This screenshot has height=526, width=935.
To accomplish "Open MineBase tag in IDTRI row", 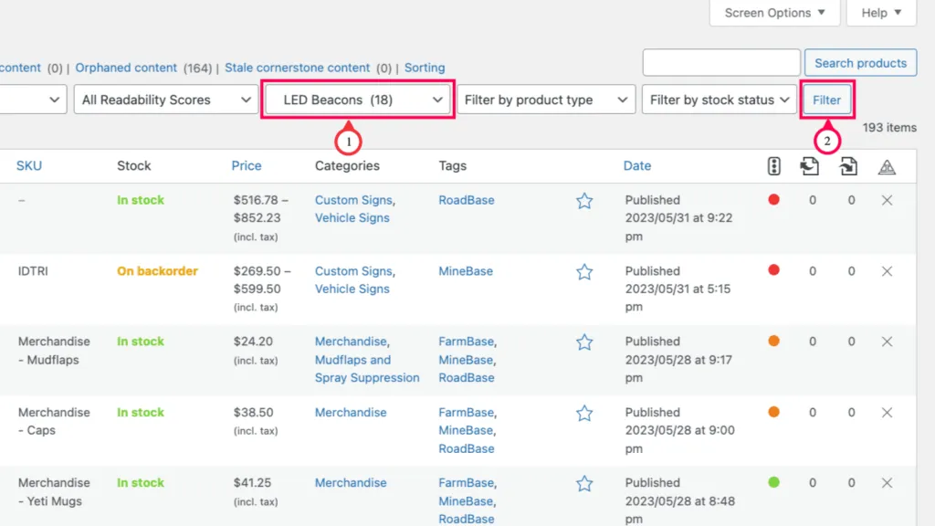I will pos(466,270).
